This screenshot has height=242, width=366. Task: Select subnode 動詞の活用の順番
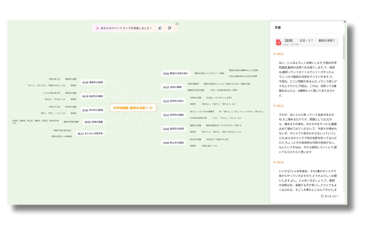(71, 122)
